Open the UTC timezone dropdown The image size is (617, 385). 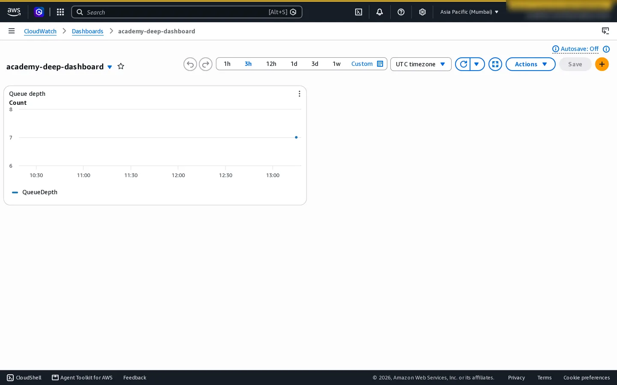pyautogui.click(x=421, y=64)
